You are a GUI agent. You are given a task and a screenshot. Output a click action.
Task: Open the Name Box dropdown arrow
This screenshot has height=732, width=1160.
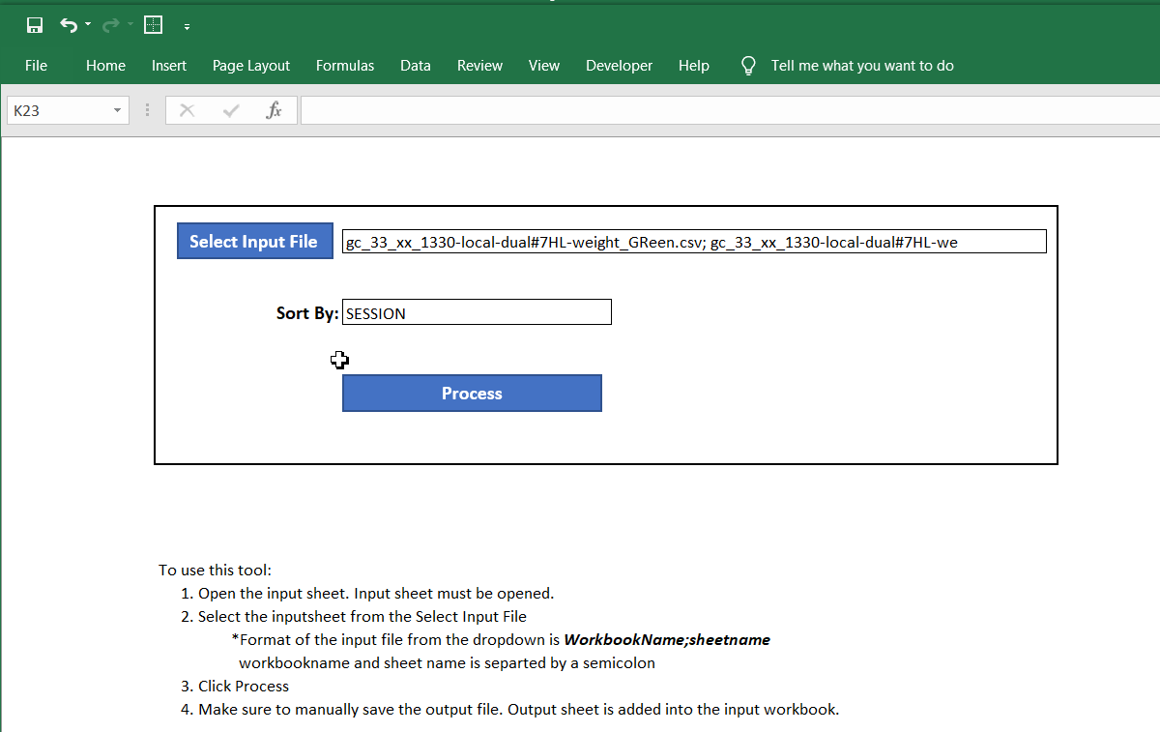coord(118,110)
